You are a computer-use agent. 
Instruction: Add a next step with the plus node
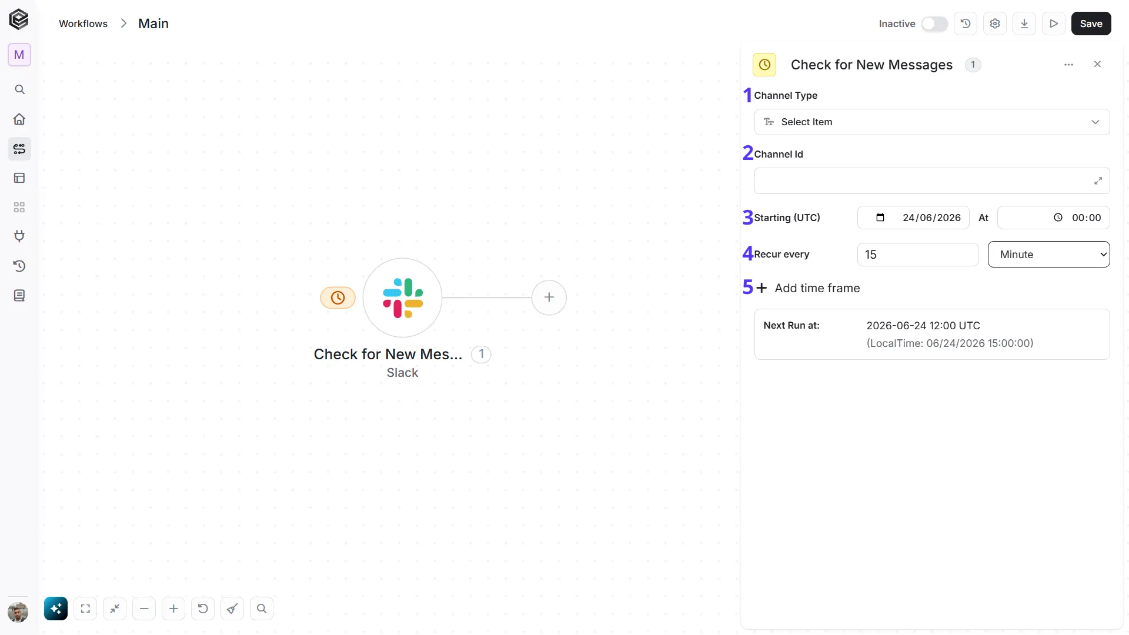click(x=549, y=298)
